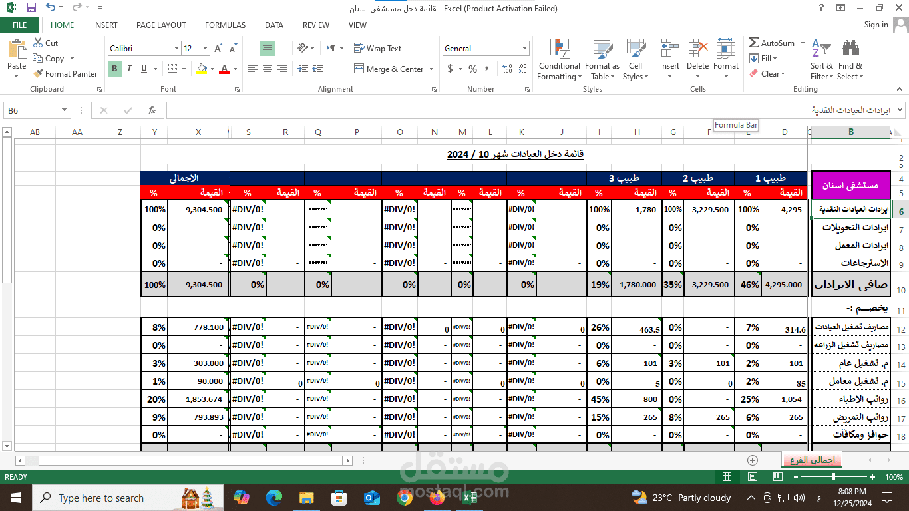The width and height of the screenshot is (909, 511).
Task: Click the Paste clipboard icon
Action: (x=17, y=50)
